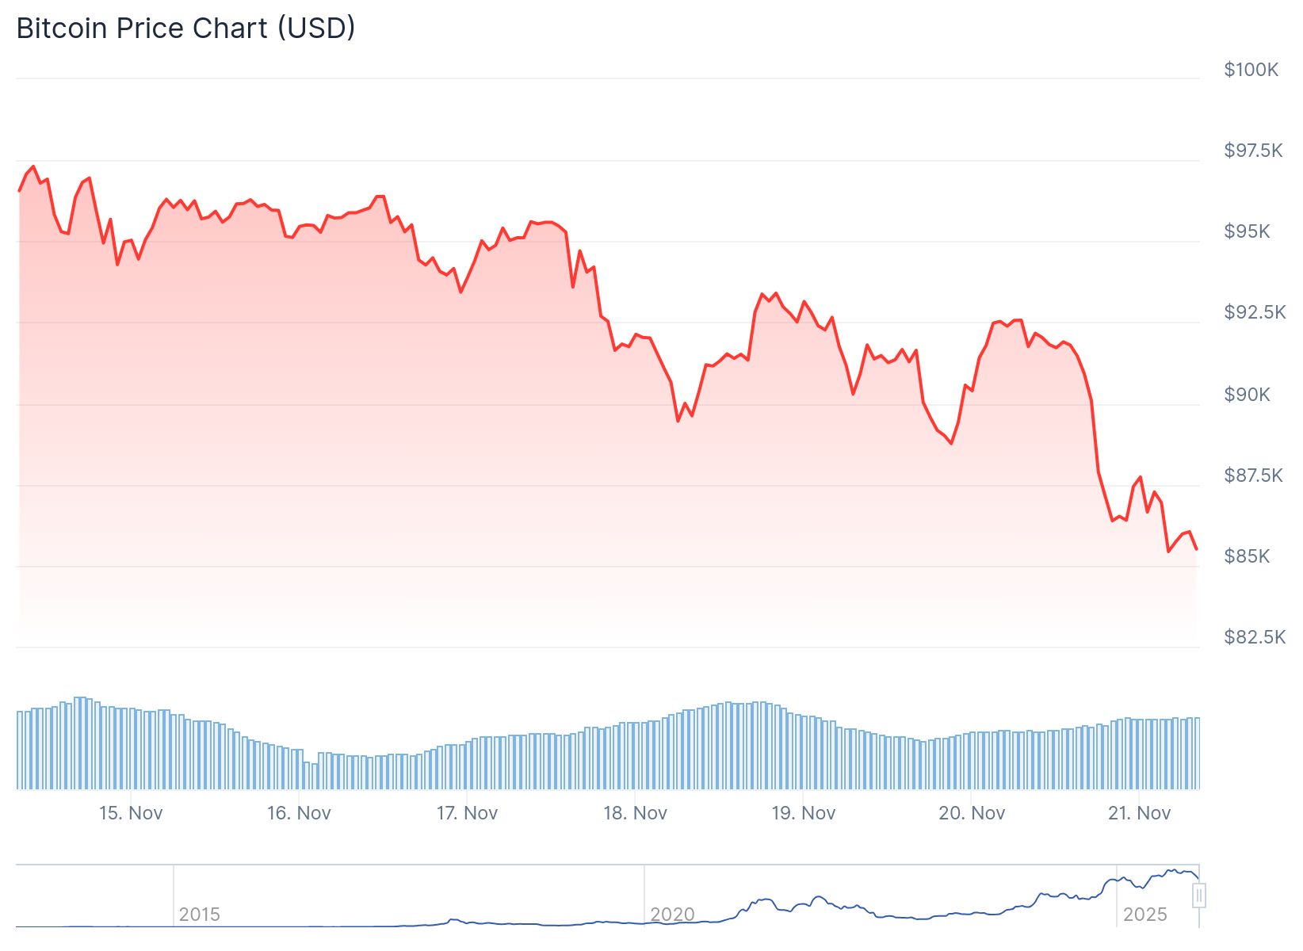Click the $97.5K price axis label
Viewport: 1303px width, 951px height.
pyautogui.click(x=1253, y=151)
